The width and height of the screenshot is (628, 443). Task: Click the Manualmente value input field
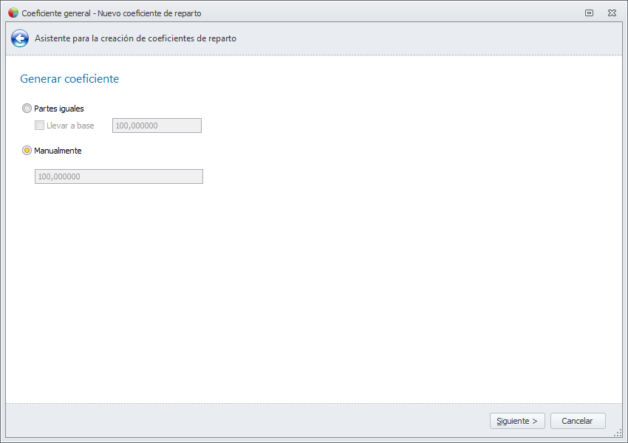coord(119,176)
